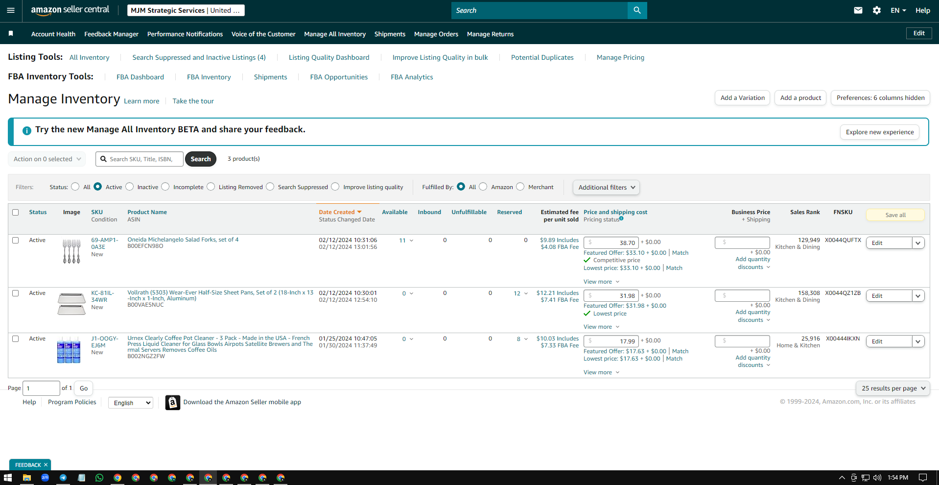Open the messages envelope icon
The height and width of the screenshot is (485, 939).
tap(858, 10)
